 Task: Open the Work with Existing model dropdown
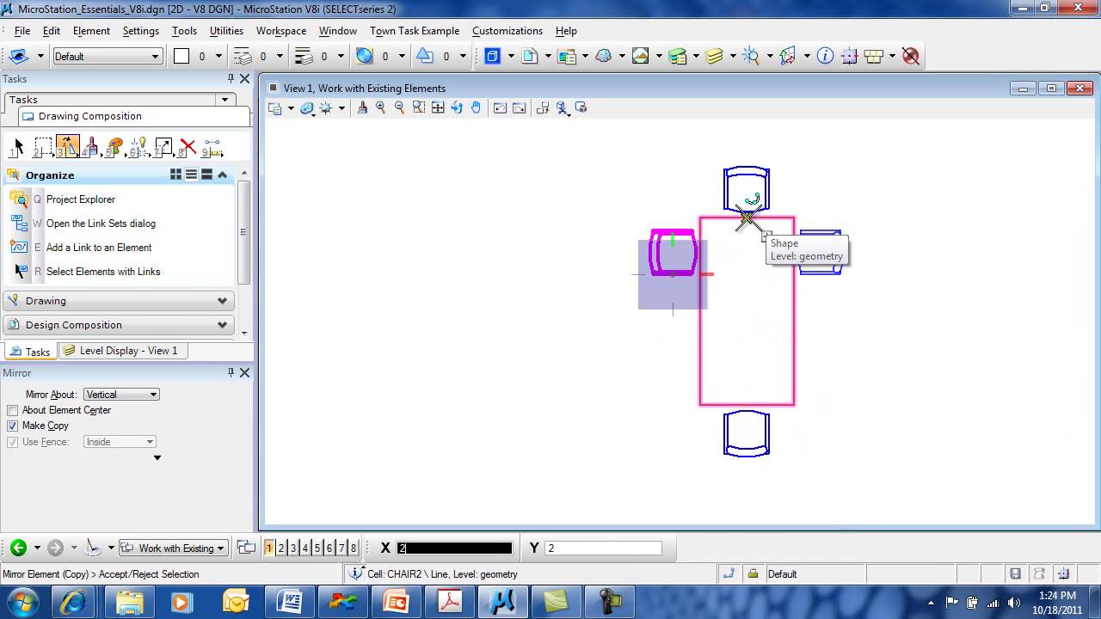[173, 548]
